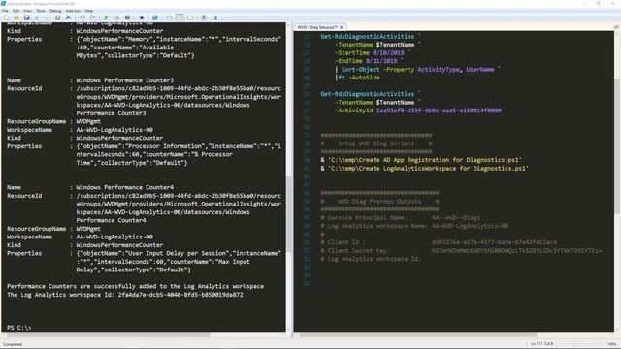Screen dimensions: 621x349
Task: Click the script editor vertical scrollbar
Action: [617, 145]
